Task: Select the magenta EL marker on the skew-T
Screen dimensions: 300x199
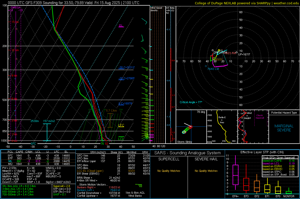Action: 121,26
